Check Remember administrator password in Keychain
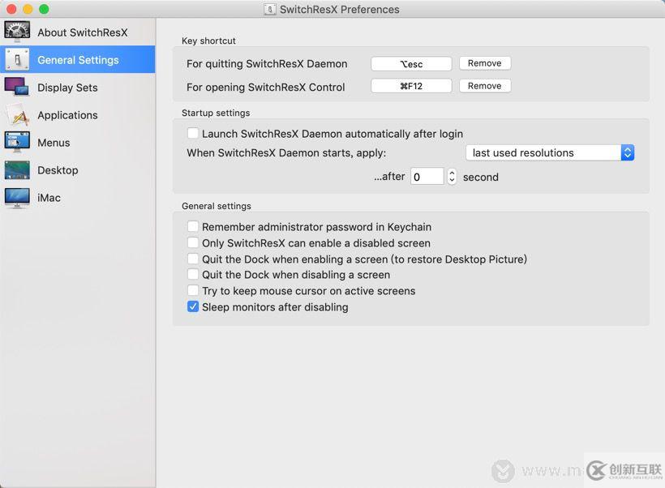 tap(193, 226)
